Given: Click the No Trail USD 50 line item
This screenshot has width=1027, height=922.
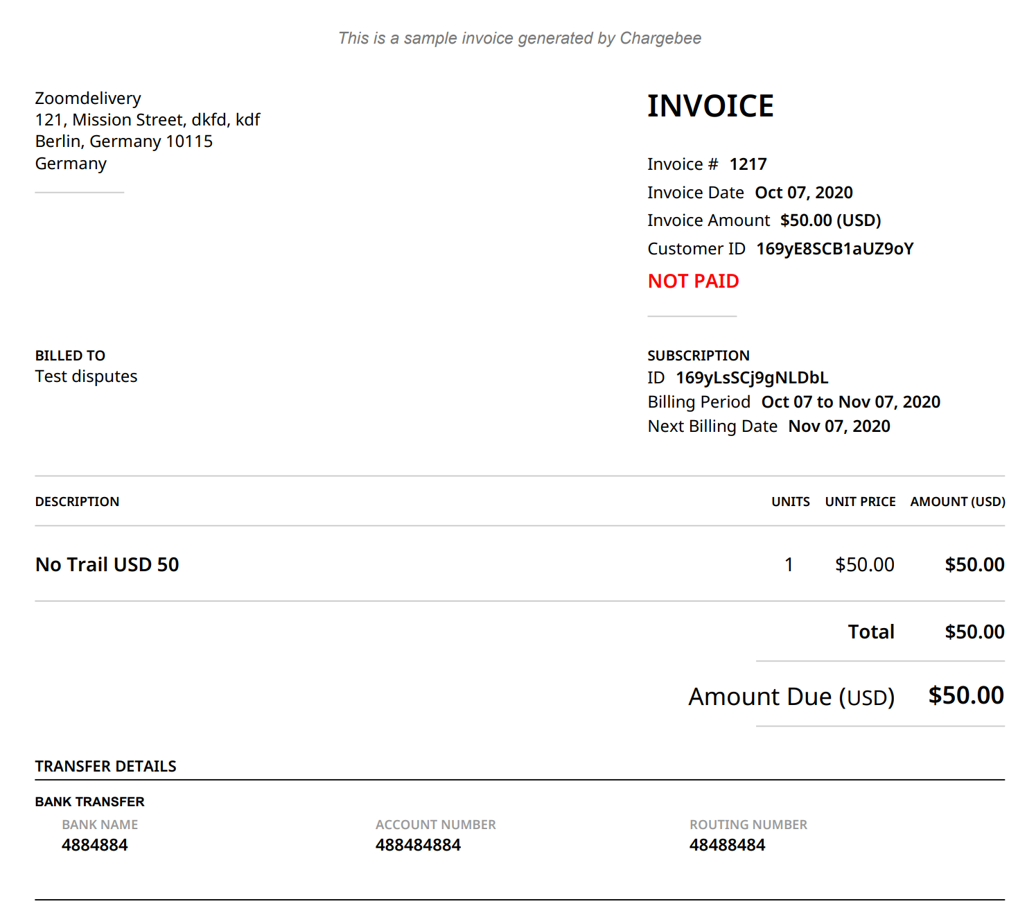Looking at the screenshot, I should (x=107, y=565).
